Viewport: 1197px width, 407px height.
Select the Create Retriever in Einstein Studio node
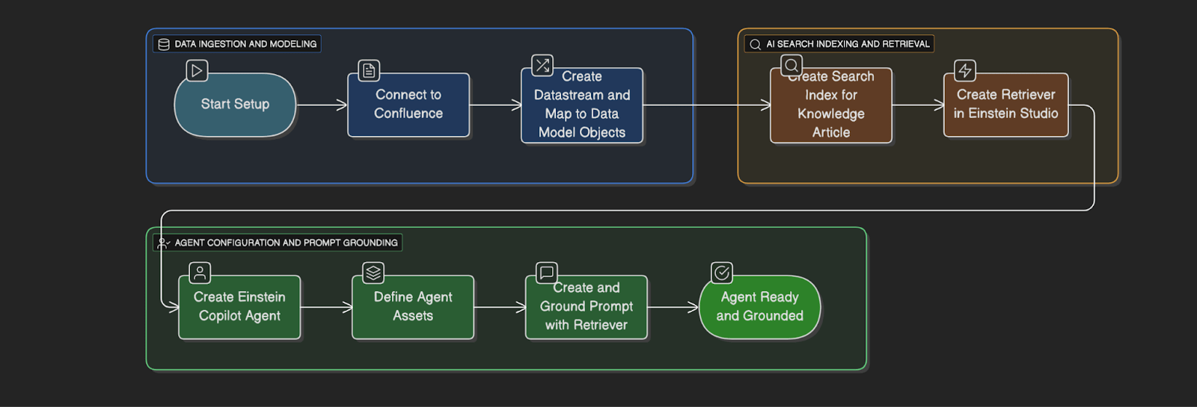pos(1005,105)
